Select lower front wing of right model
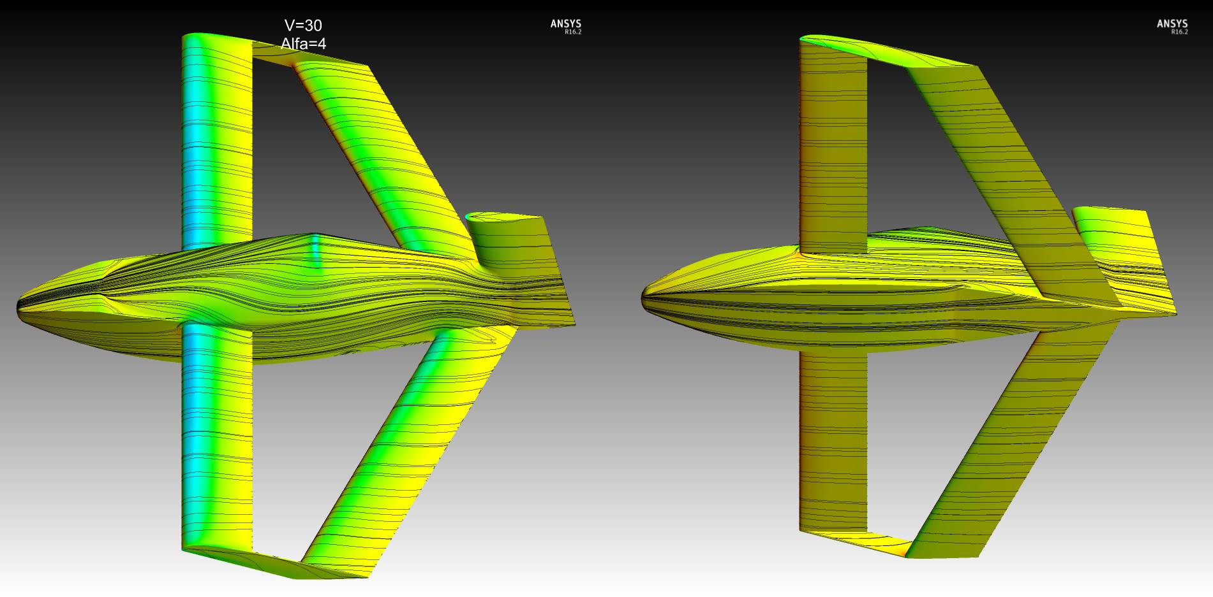Viewport: 1213px width, 597px height. pyautogui.click(x=833, y=440)
